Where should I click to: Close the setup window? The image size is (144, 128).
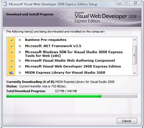pyautogui.click(x=135, y=3)
